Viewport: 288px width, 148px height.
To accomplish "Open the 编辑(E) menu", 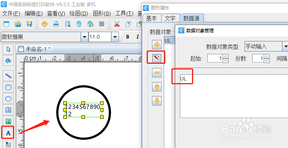I will [34, 13].
